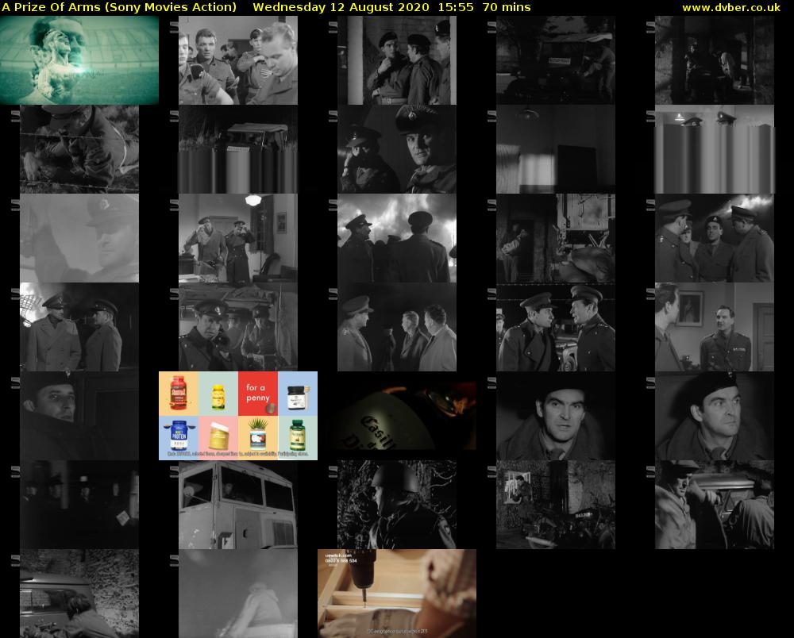This screenshot has height=638, width=794.
Task: Select the dark group of men thumbnail
Action: click(x=79, y=505)
